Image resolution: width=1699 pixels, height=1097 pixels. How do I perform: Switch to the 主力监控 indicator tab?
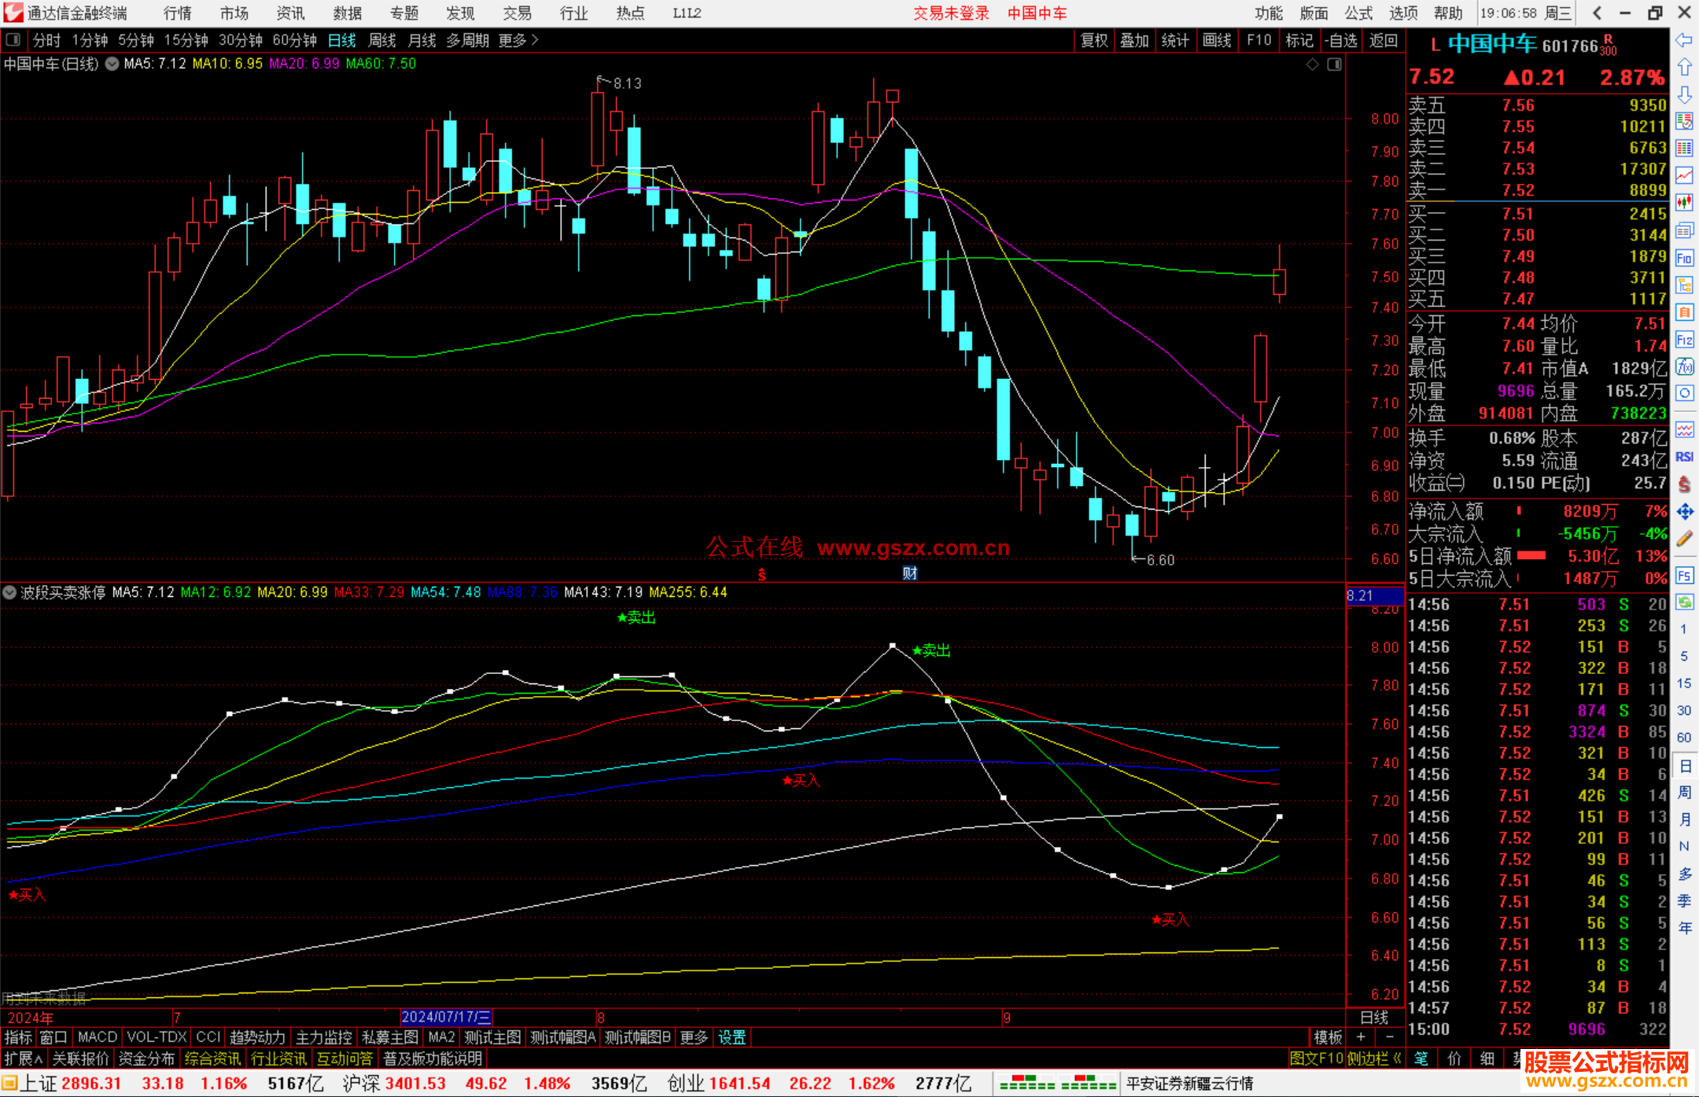(323, 1037)
